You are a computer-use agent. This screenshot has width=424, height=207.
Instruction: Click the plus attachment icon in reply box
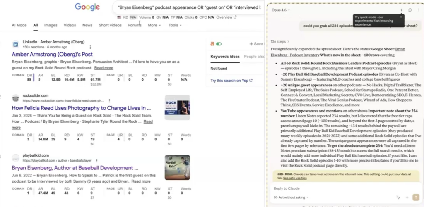coord(407,197)
